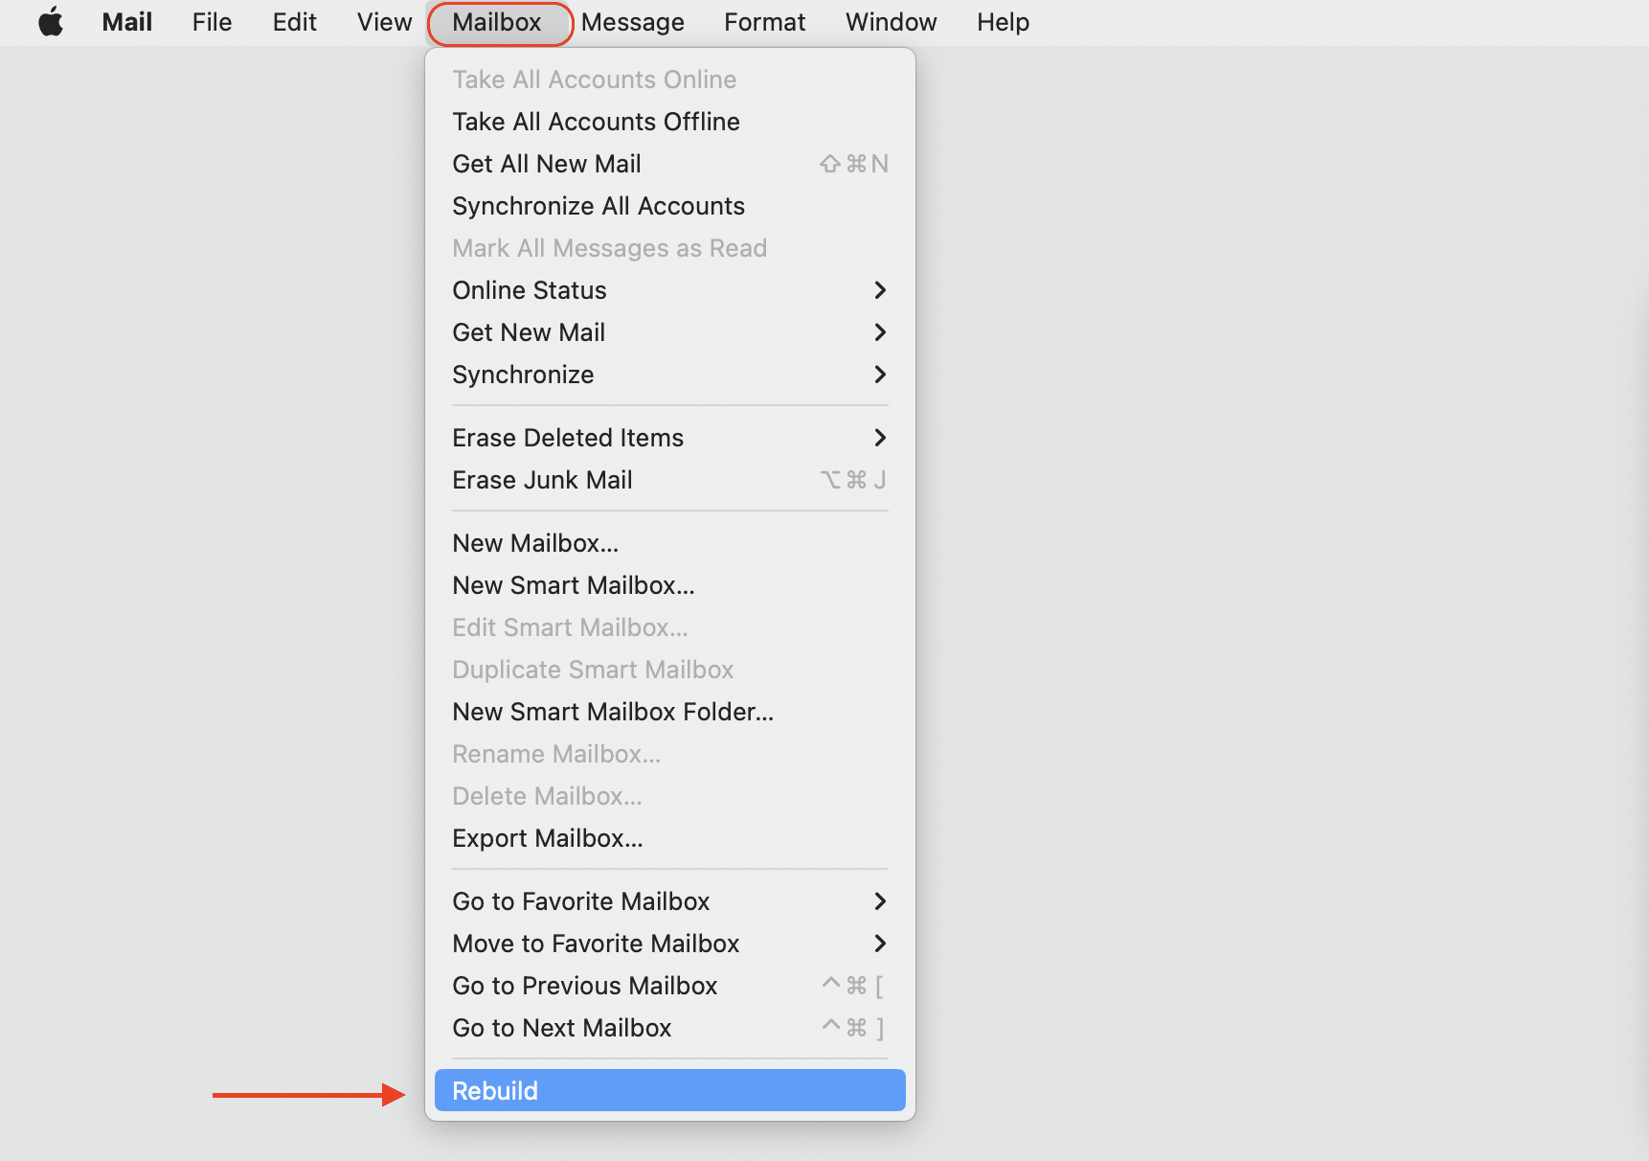Choose Take All Accounts Offline

(596, 122)
